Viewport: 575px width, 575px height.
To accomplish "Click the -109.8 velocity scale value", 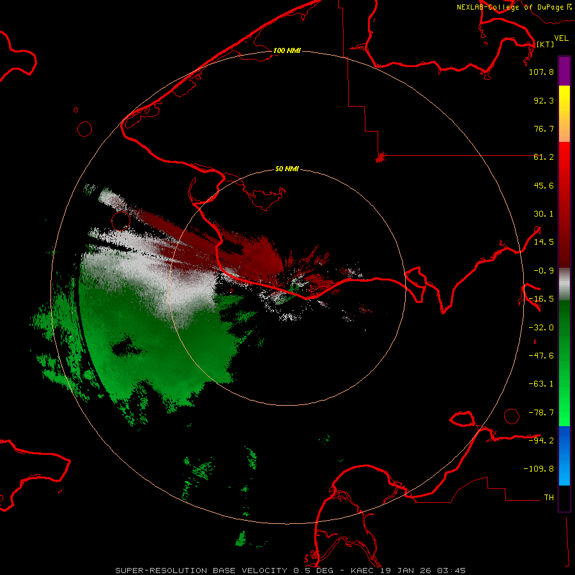I will (539, 469).
